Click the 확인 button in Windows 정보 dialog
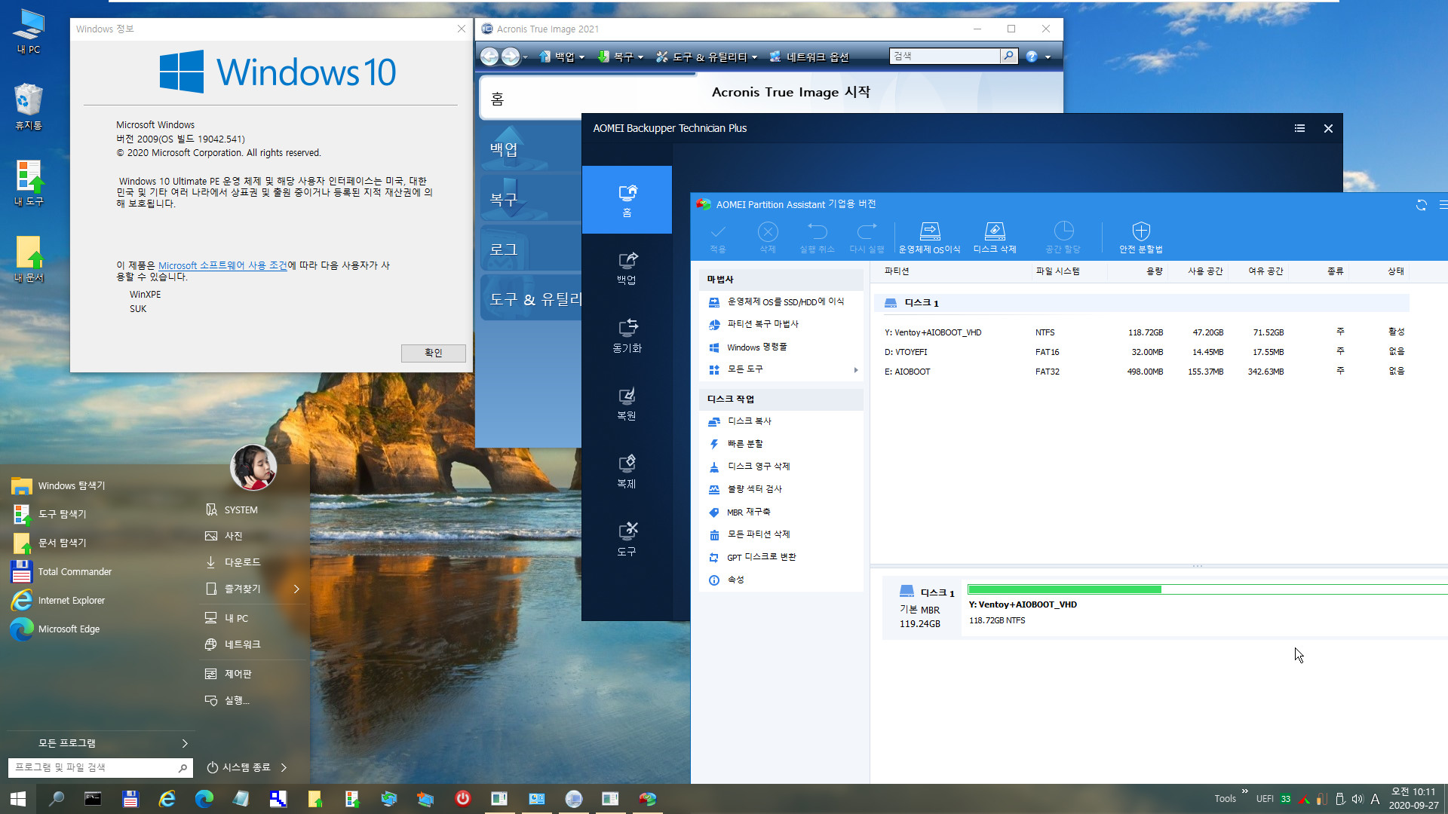Viewport: 1448px width, 814px height. pos(433,353)
